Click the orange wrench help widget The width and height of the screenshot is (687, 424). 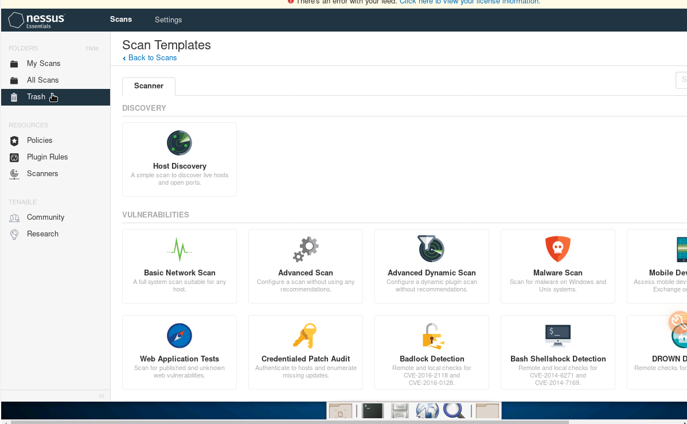678,321
